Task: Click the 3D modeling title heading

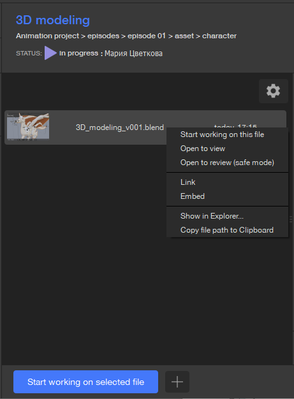Action: tap(53, 20)
